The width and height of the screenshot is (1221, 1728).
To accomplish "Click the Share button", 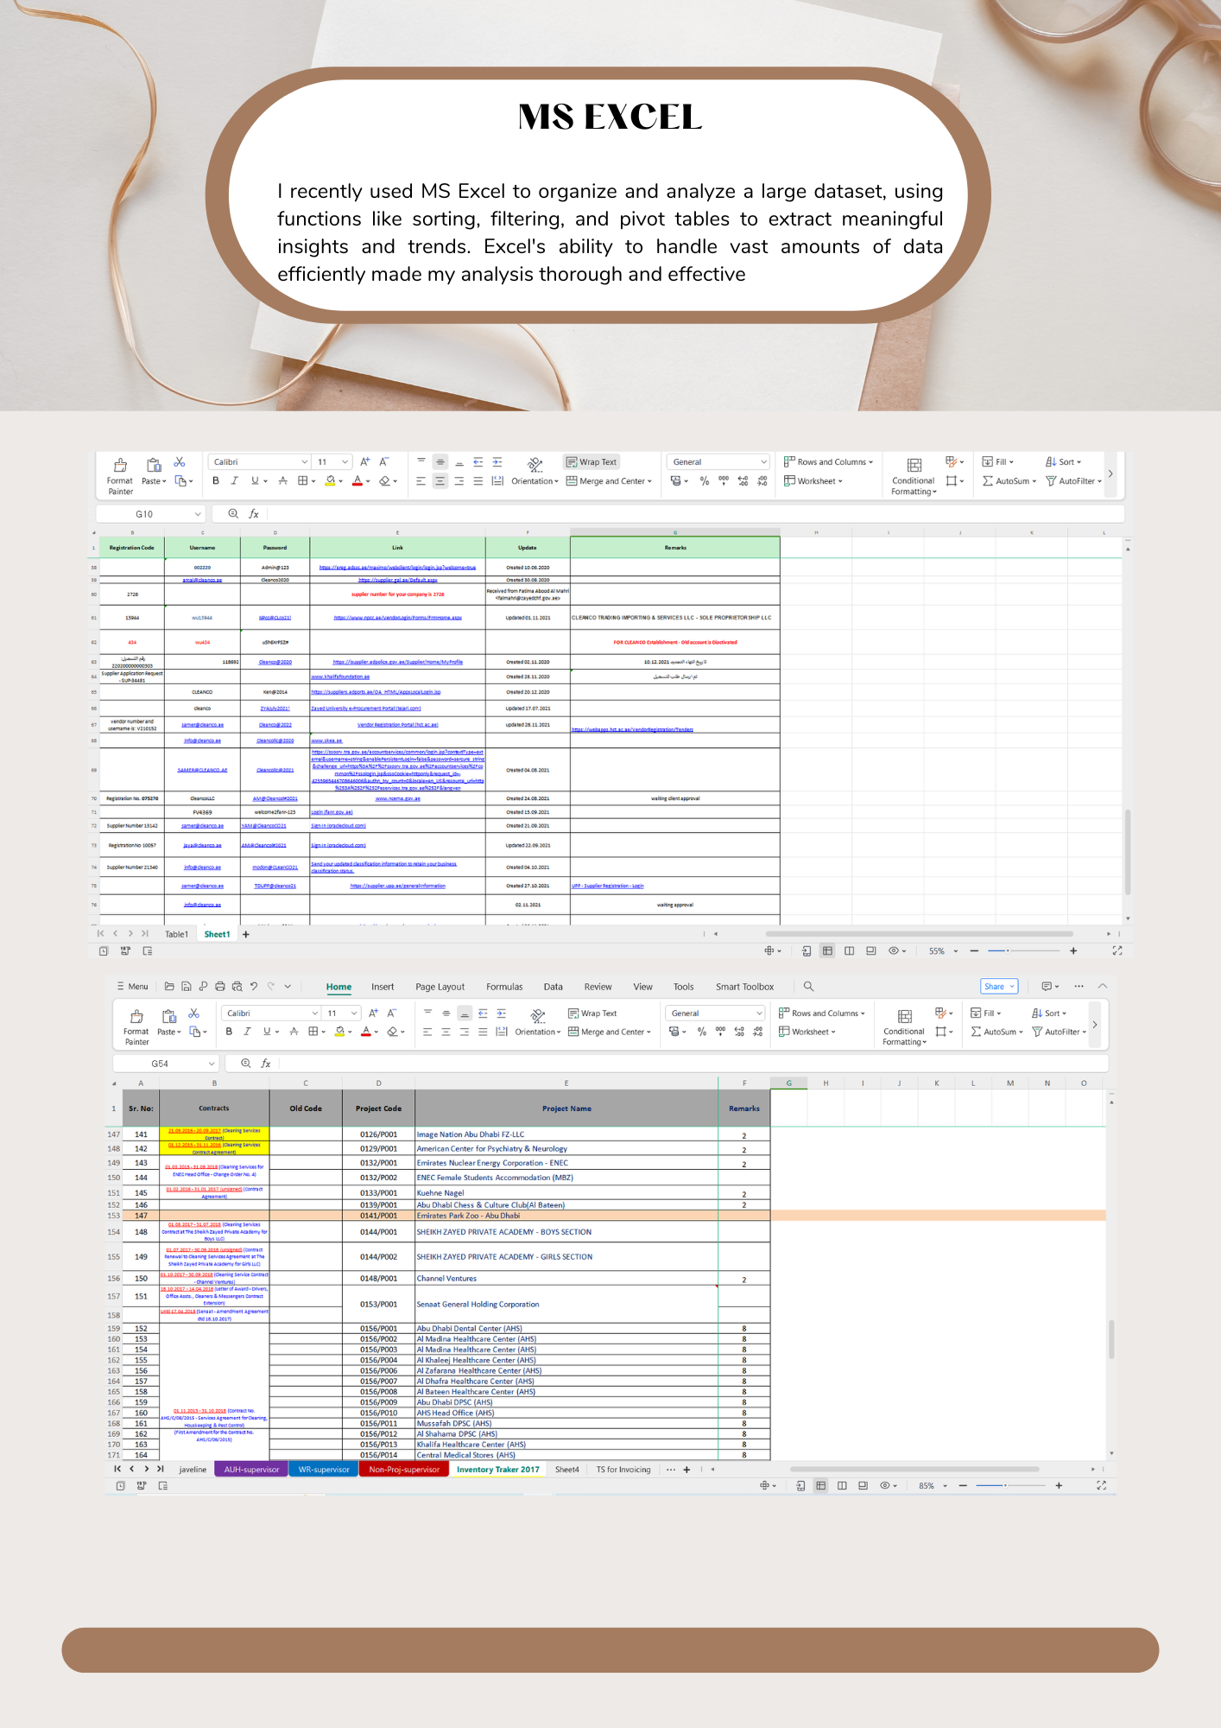I will 1000,986.
